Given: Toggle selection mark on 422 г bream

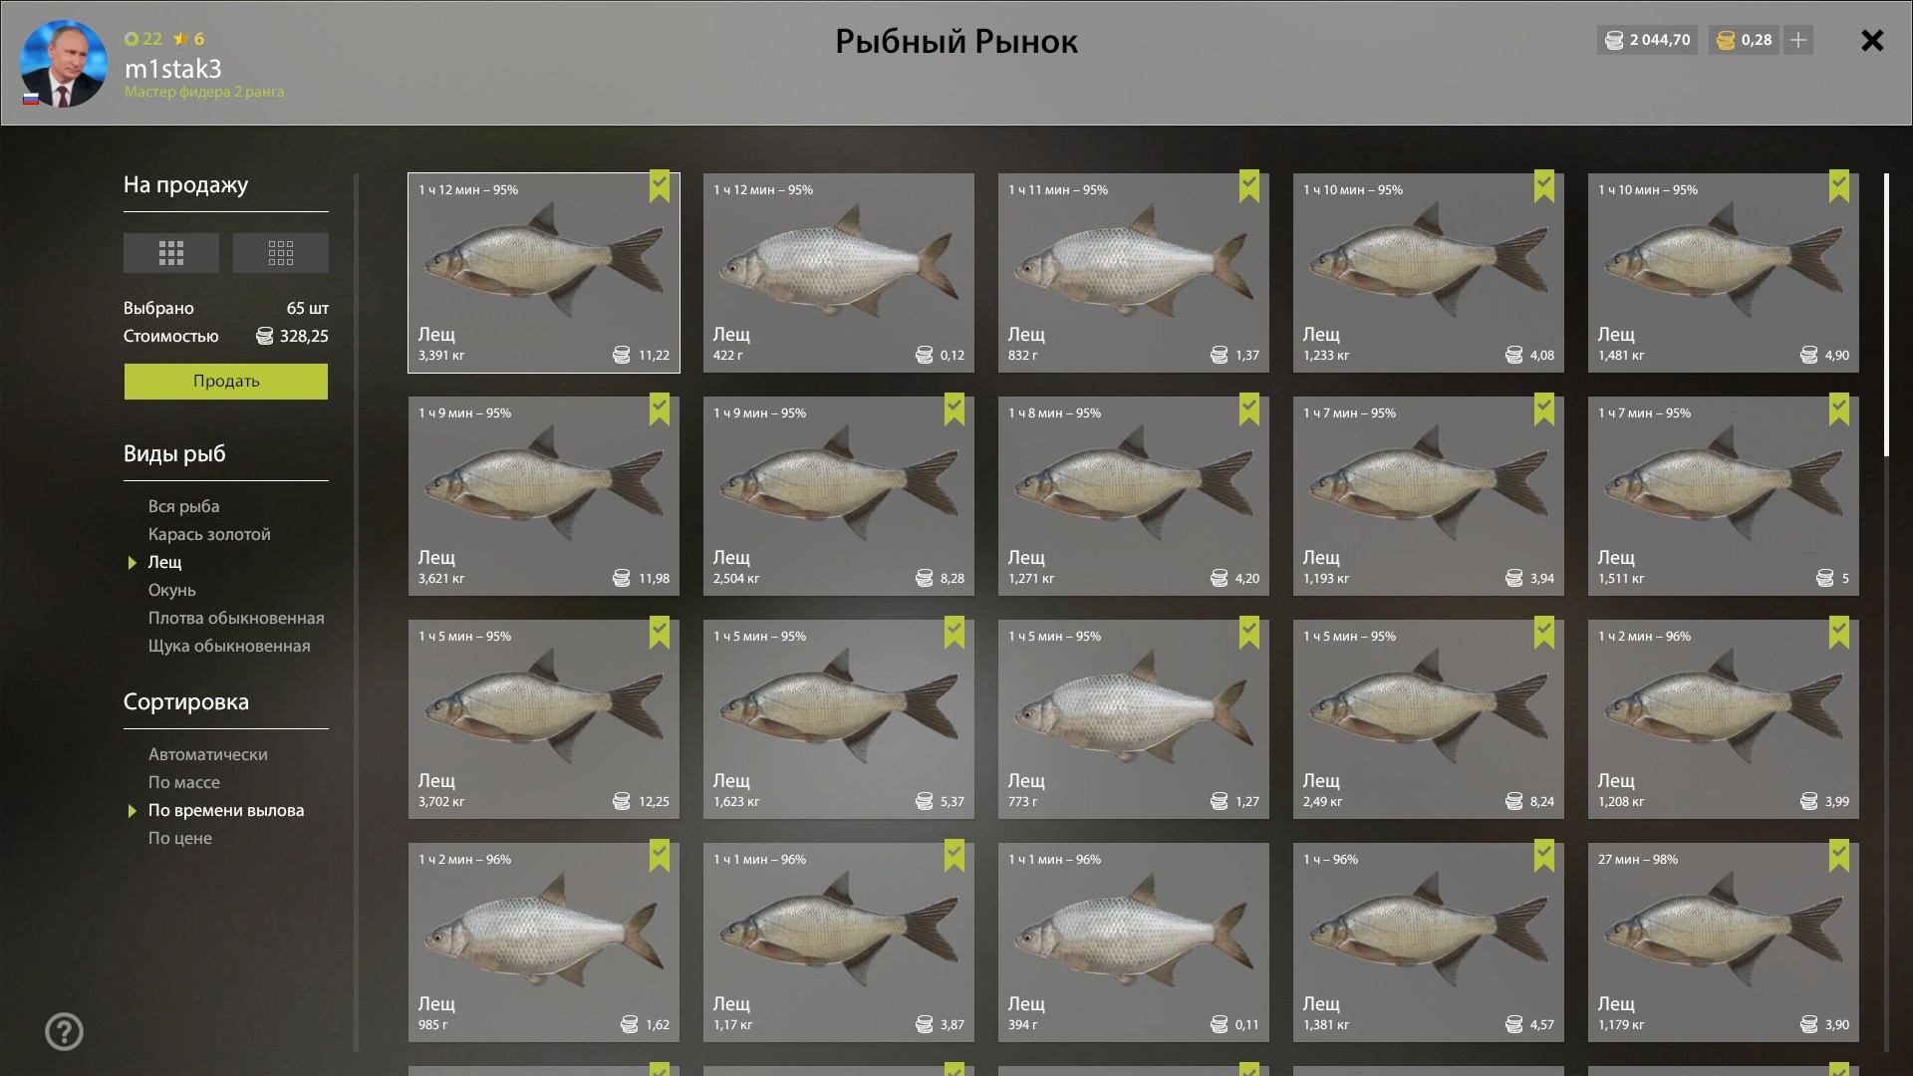Looking at the screenshot, I should 955,186.
